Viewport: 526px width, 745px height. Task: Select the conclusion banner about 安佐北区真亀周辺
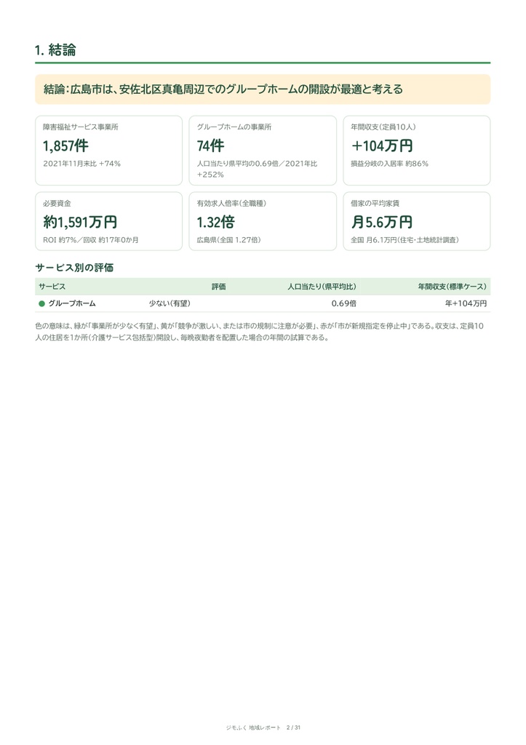[263, 89]
